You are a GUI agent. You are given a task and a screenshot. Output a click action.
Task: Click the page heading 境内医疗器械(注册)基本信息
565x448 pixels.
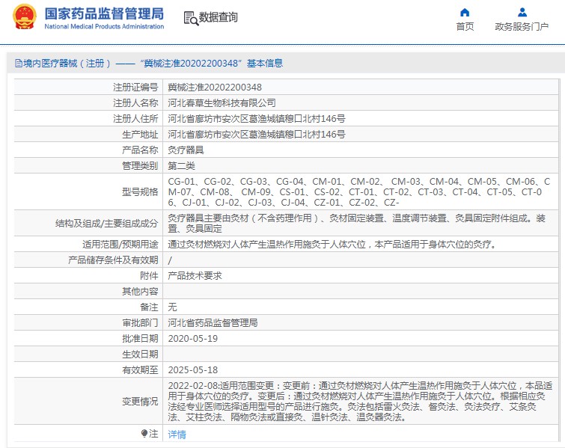[149, 64]
